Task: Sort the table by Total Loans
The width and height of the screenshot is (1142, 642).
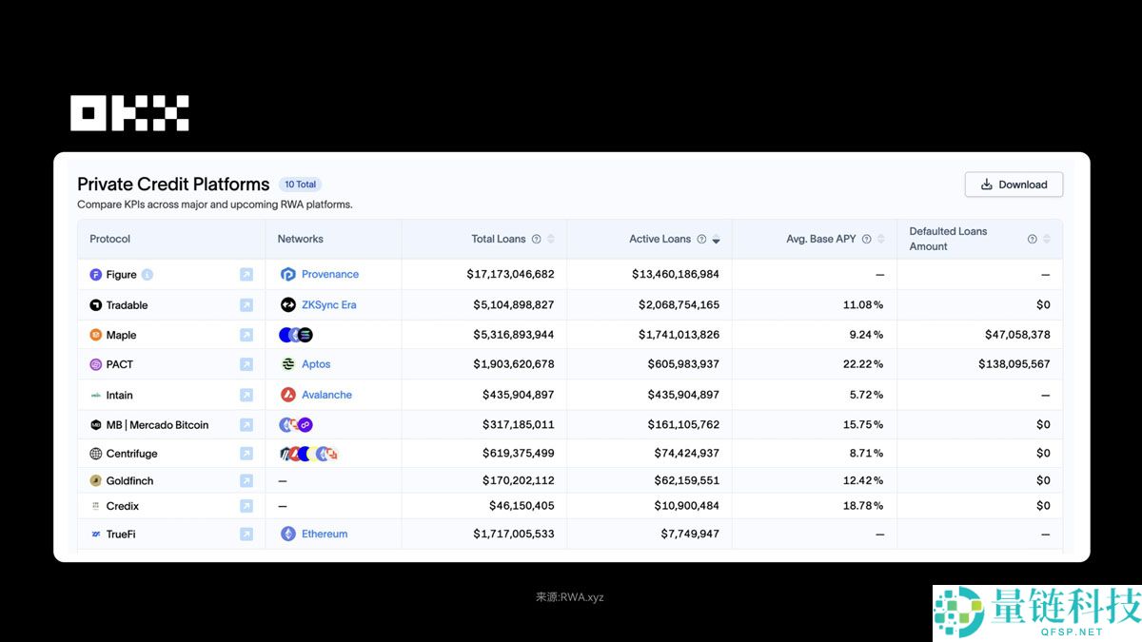Action: tap(550, 240)
